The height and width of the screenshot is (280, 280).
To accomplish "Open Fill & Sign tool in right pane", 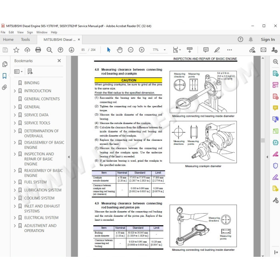I will (275, 177).
